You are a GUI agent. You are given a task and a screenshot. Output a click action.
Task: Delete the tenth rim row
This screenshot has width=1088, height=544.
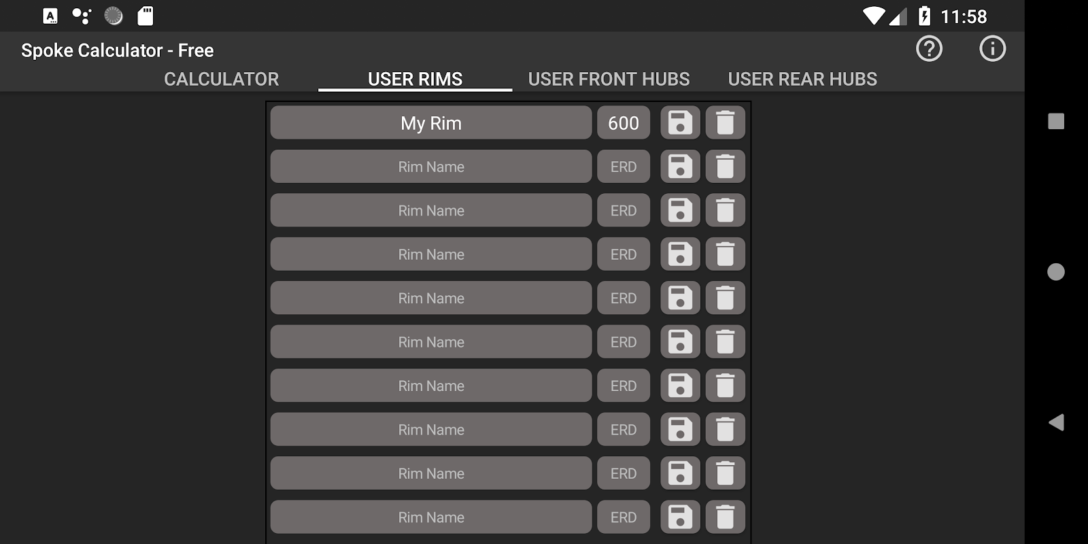click(725, 517)
